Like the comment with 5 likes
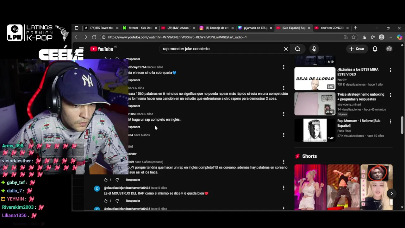The height and width of the screenshot is (228, 405). (106, 180)
